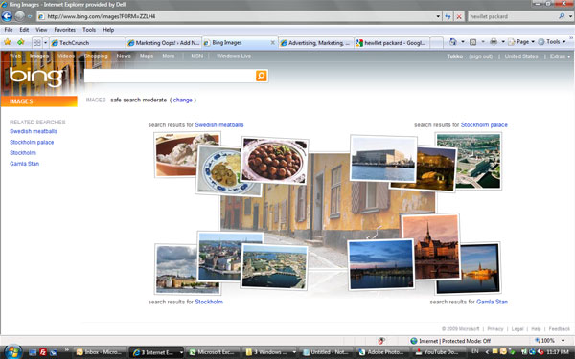The image size is (575, 359).
Task: Switch to hewlett packard Google tab
Action: pyautogui.click(x=391, y=43)
